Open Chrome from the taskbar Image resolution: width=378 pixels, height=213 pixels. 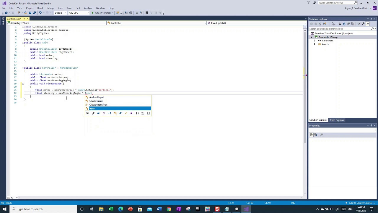[x=169, y=209]
